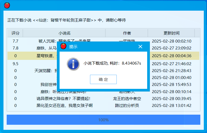Viewport: 207px width, 133px height.
Task: Select novel 天渊觉醒 row title
Action: (x=46, y=71)
